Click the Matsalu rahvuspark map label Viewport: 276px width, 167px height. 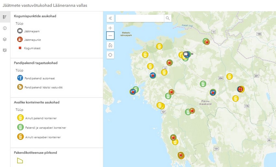[x=127, y=34]
